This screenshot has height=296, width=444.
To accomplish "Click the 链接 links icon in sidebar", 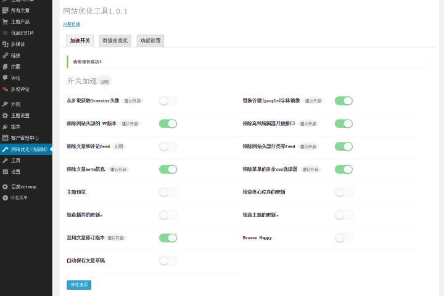I will point(5,55).
